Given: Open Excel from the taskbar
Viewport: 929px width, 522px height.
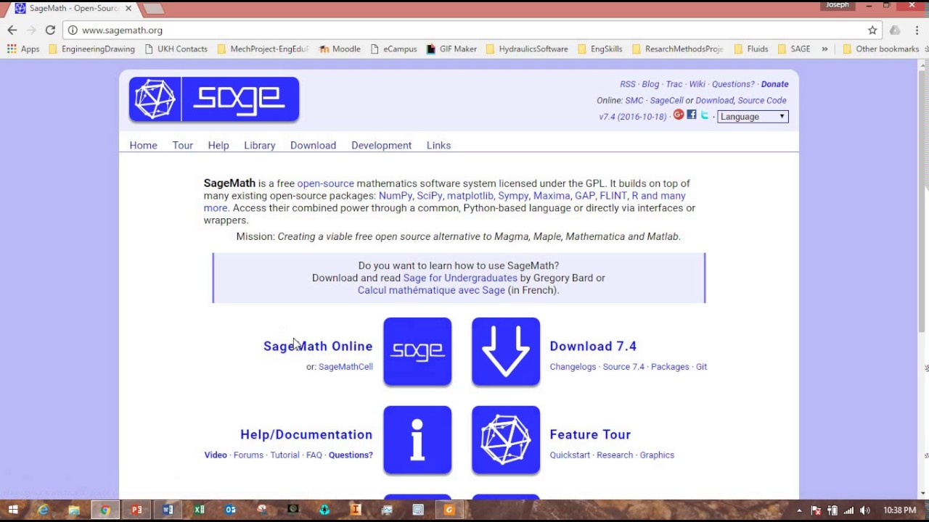Looking at the screenshot, I should pos(199,510).
